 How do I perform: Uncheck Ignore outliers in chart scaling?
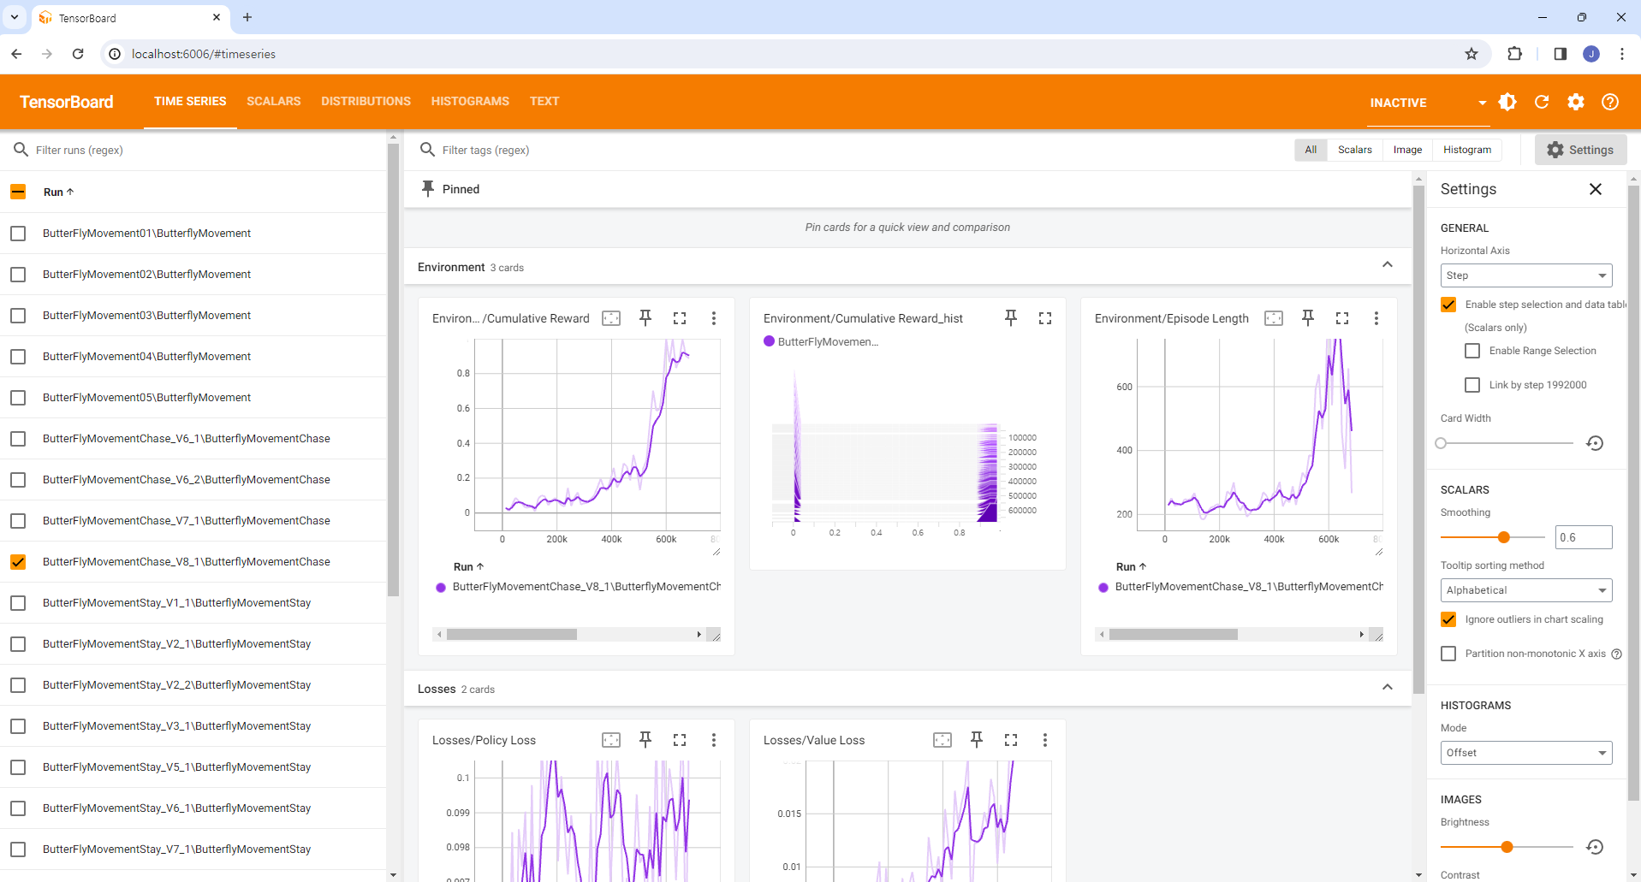(x=1448, y=619)
